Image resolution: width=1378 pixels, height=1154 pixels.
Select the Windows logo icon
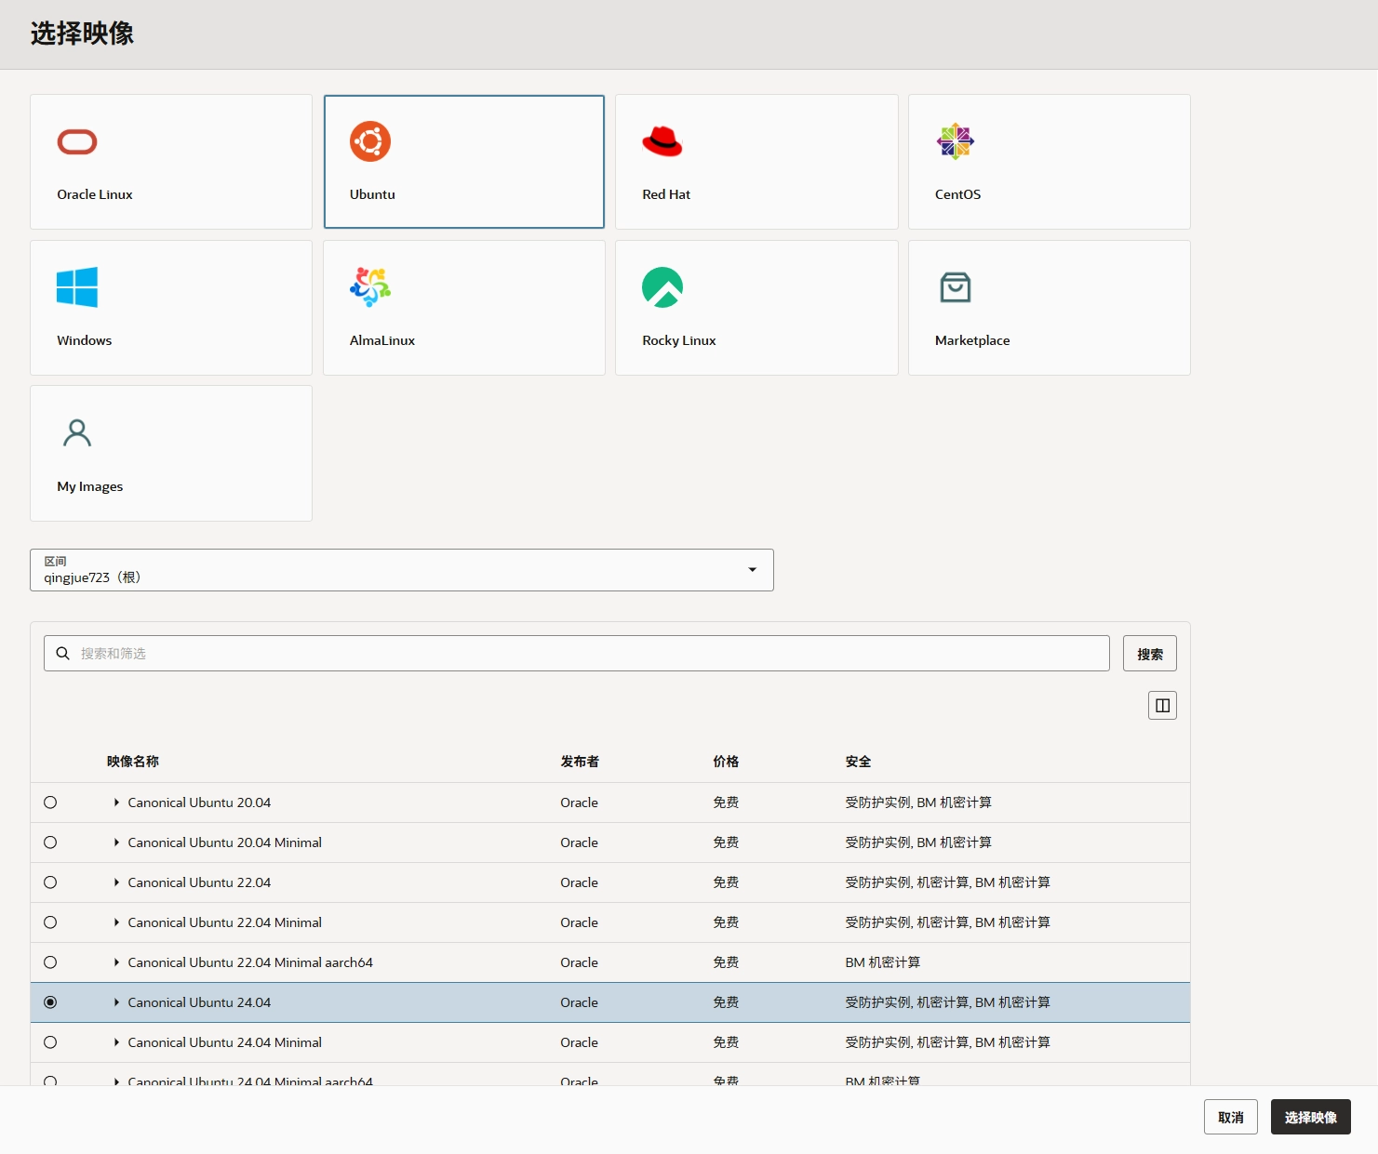pos(77,287)
